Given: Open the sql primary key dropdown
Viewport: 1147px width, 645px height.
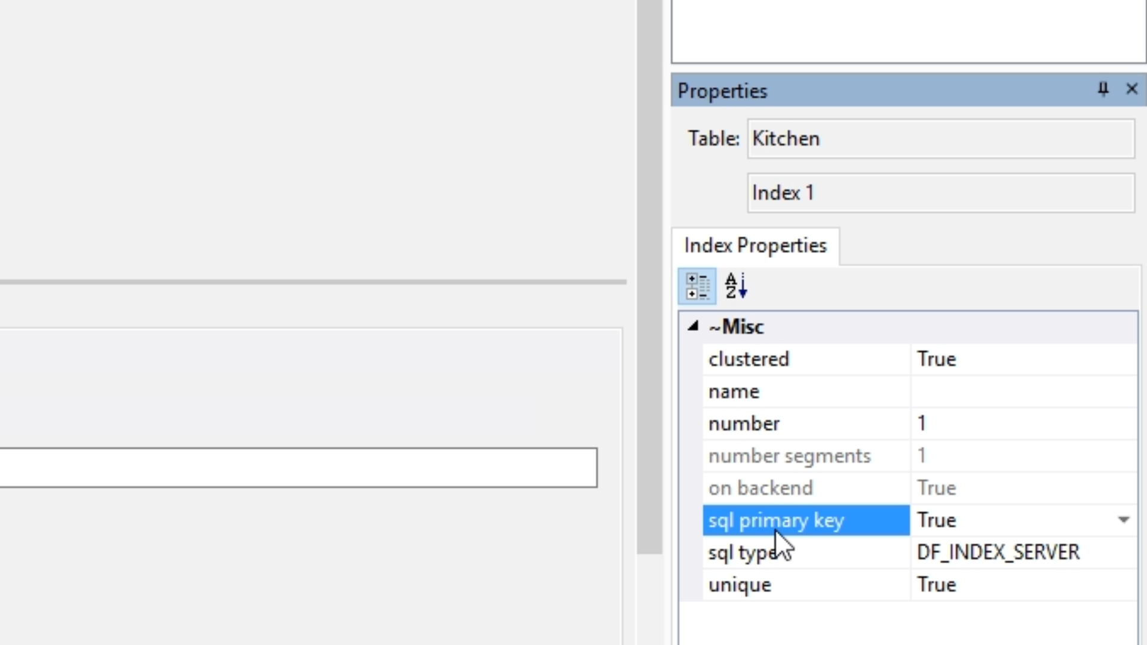Looking at the screenshot, I should (x=1123, y=520).
